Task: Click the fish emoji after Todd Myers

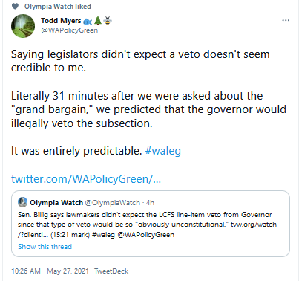Action: pyautogui.click(x=88, y=22)
